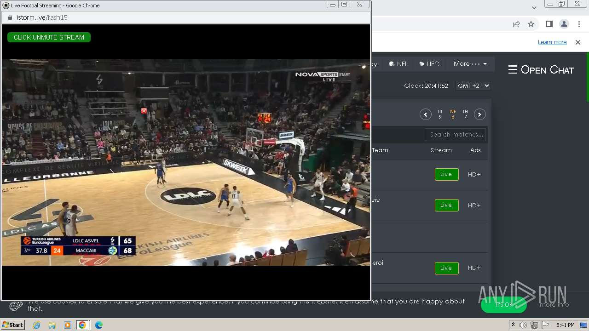Open Windows Media Player taskbar icon
This screenshot has width=589, height=331.
click(x=67, y=325)
